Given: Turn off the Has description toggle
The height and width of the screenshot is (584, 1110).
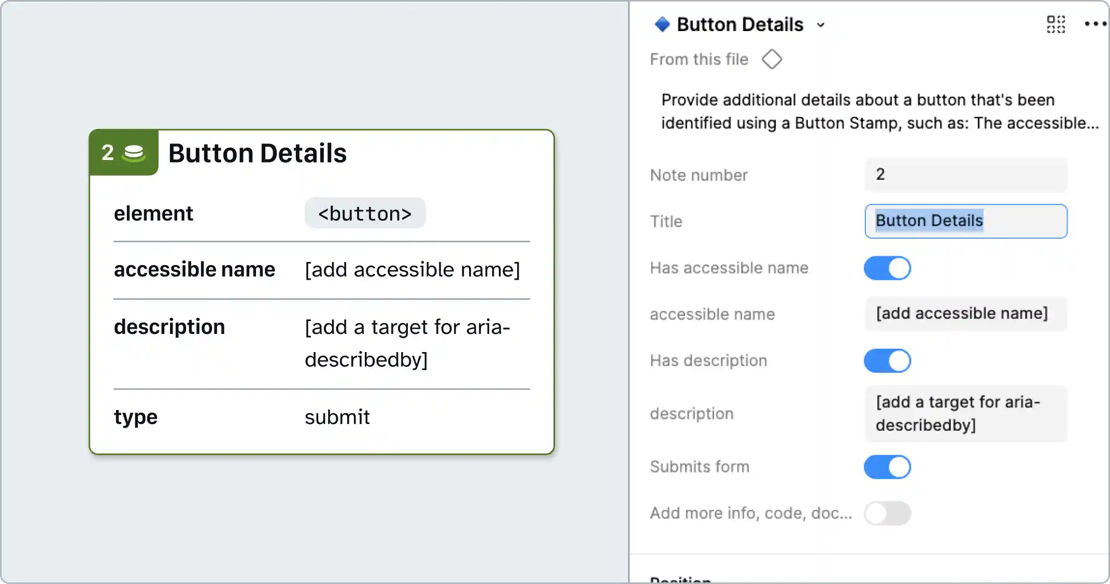Looking at the screenshot, I should point(887,360).
